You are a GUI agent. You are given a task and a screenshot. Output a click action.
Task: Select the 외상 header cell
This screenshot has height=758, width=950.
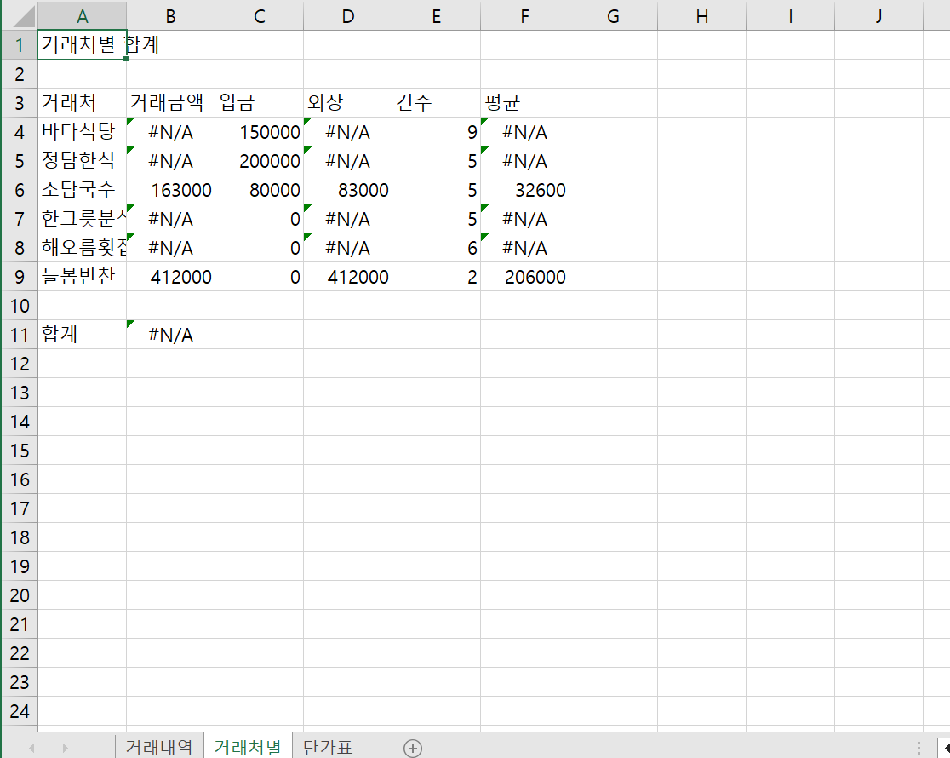(347, 102)
